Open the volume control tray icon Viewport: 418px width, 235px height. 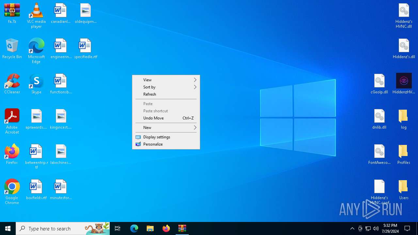click(x=376, y=228)
